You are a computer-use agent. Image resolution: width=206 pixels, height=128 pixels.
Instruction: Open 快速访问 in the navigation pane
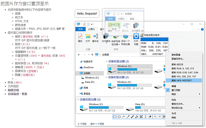pos(86,61)
